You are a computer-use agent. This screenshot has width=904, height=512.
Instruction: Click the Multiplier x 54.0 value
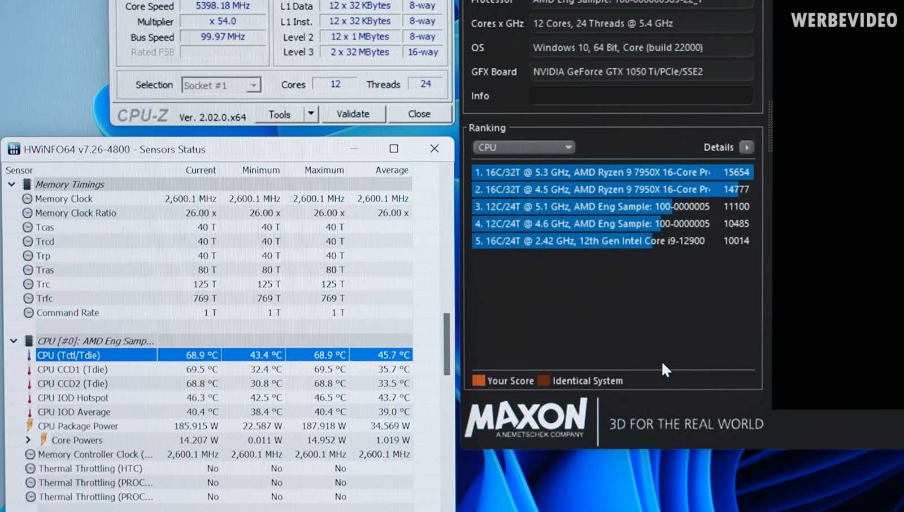[x=223, y=21]
